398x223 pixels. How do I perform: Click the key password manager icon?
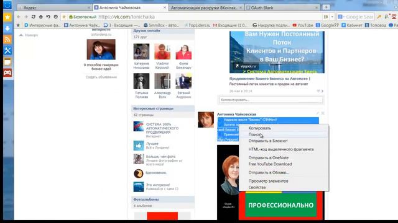[379, 17]
